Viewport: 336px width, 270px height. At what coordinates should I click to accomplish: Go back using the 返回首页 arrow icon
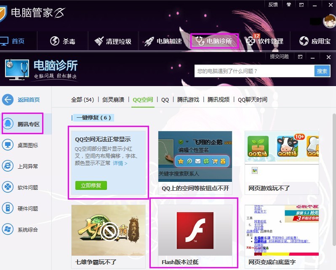(x=8, y=100)
